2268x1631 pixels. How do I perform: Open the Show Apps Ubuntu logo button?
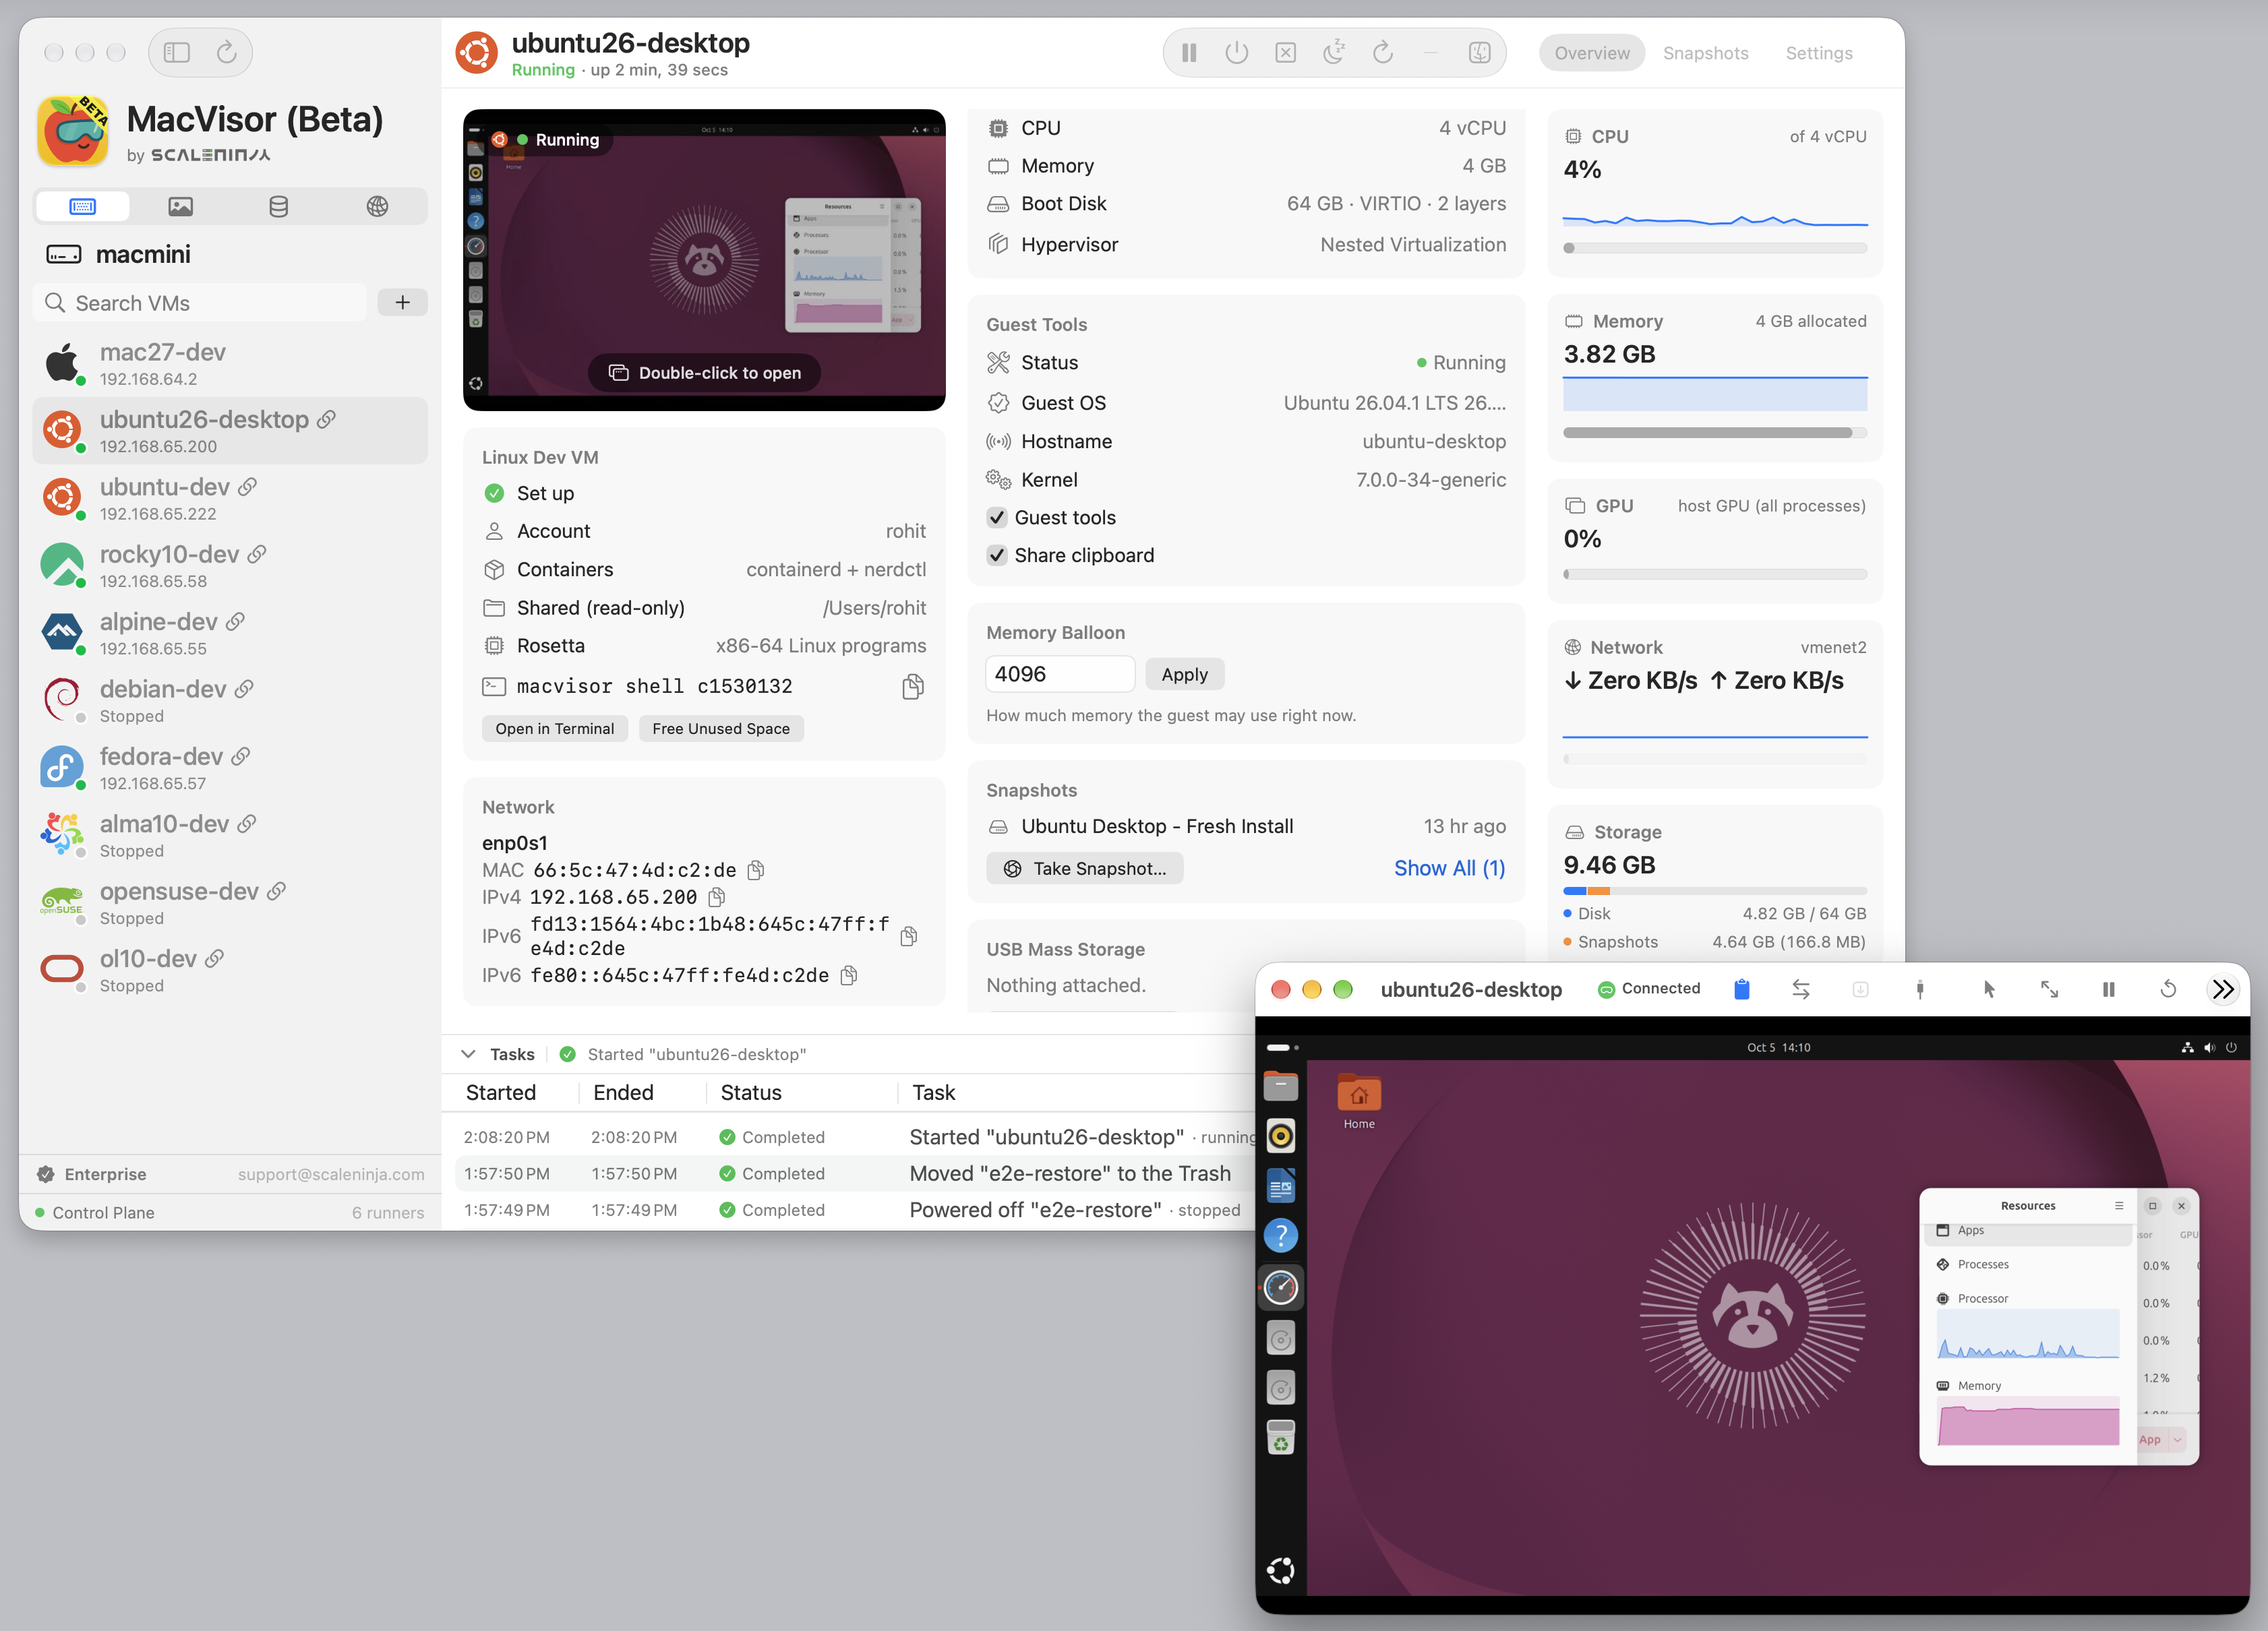click(x=1280, y=1571)
